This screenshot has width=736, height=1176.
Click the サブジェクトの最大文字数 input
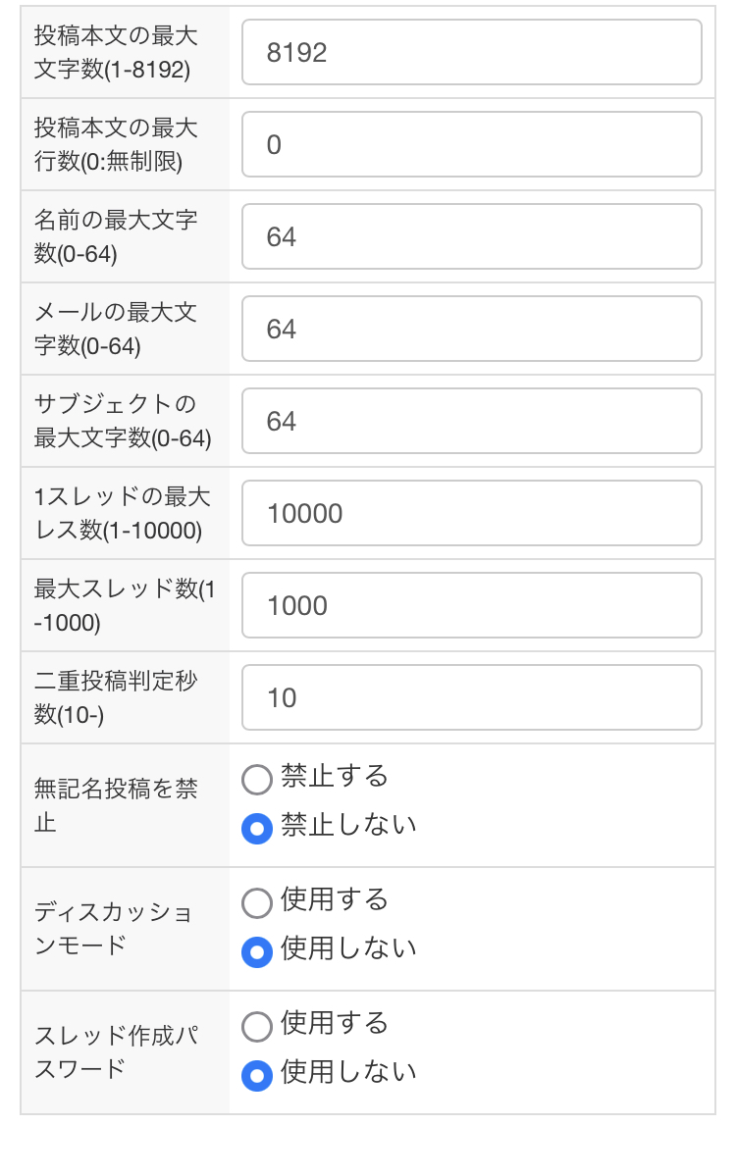(x=471, y=421)
